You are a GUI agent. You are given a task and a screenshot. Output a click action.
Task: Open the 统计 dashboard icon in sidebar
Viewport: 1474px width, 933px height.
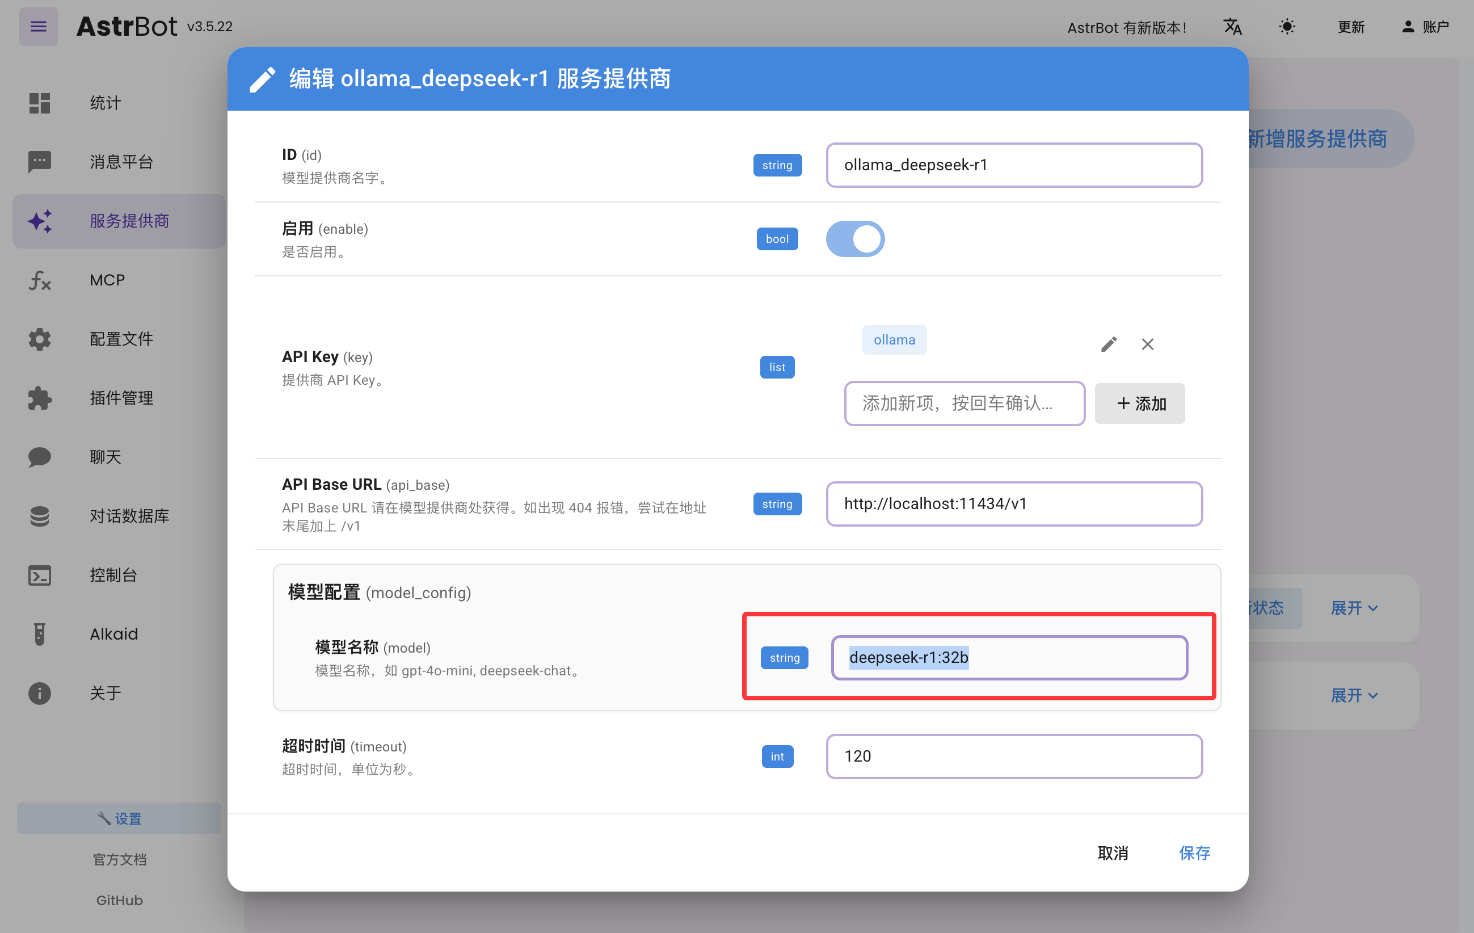pyautogui.click(x=40, y=103)
